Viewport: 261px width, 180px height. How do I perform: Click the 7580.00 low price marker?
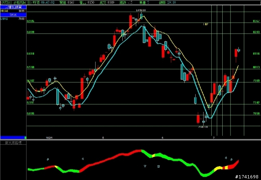[x=203, y=127]
